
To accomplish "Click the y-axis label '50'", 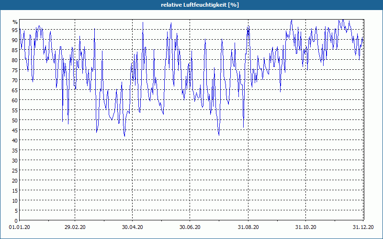I will [x=15, y=120].
